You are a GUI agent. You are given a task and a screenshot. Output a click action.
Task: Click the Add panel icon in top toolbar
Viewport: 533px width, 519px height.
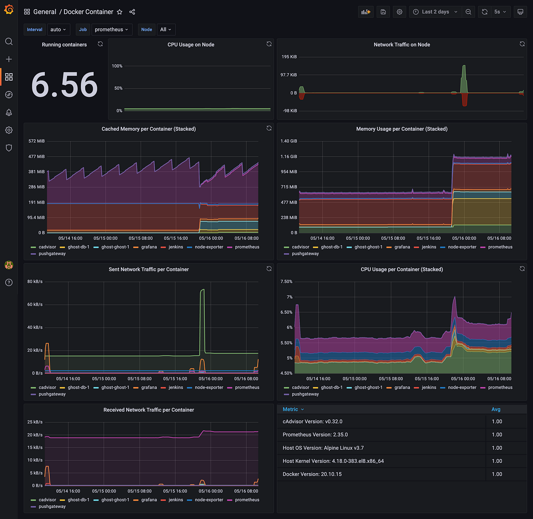[365, 12]
